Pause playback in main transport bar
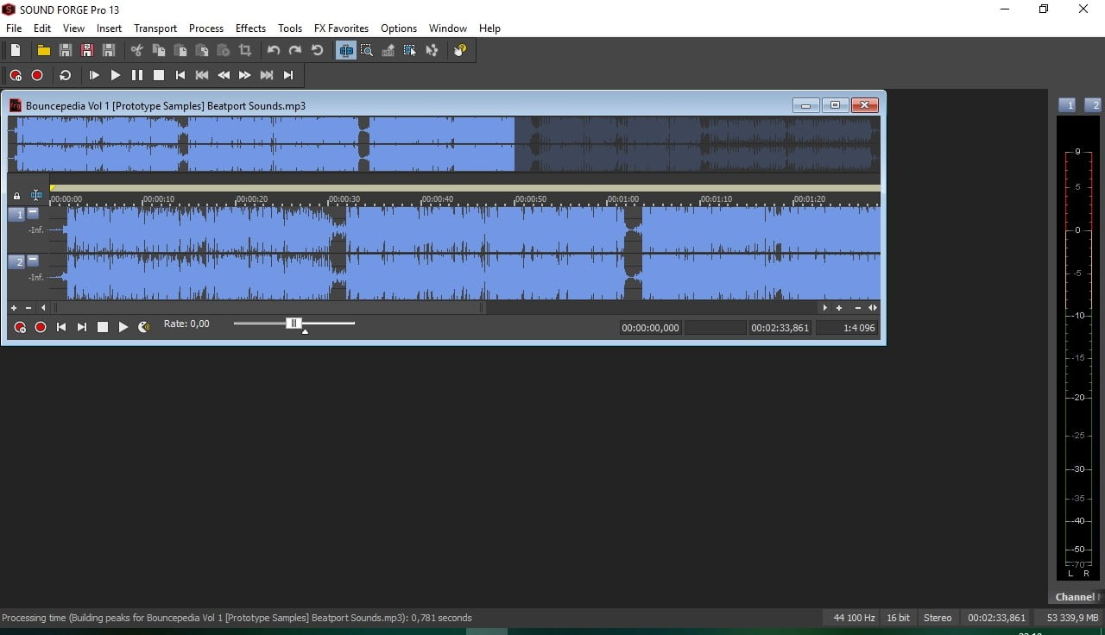 tap(137, 75)
